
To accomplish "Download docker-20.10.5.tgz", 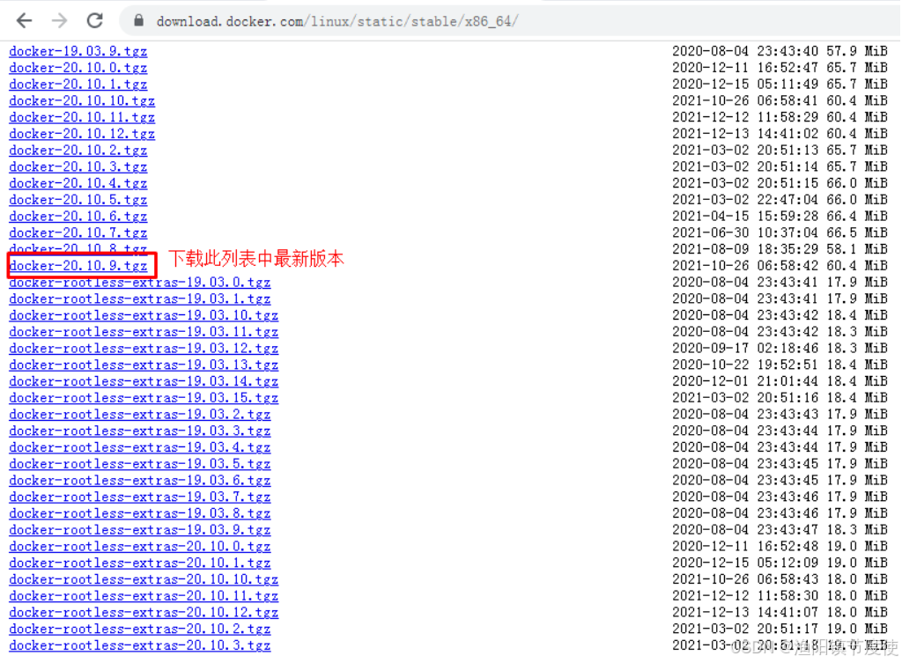I will pos(78,200).
